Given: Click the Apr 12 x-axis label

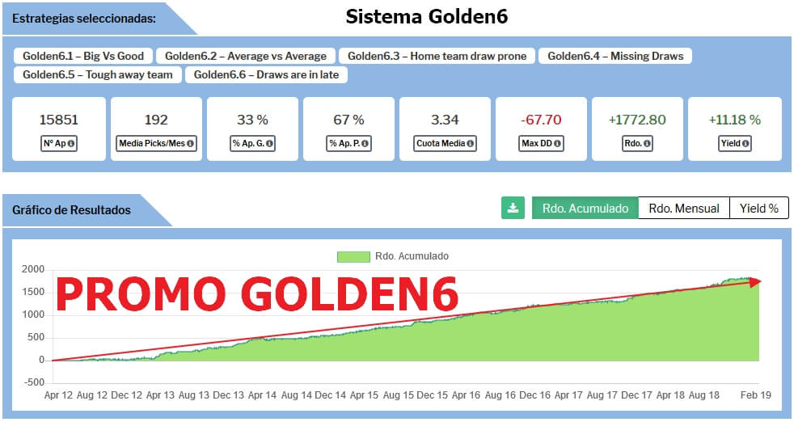Looking at the screenshot, I should [59, 395].
